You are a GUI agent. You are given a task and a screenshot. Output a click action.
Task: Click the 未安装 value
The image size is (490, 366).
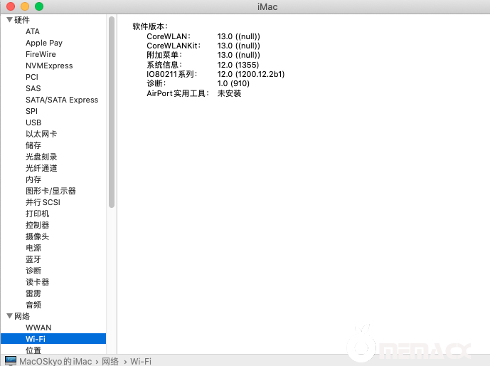pyautogui.click(x=230, y=93)
